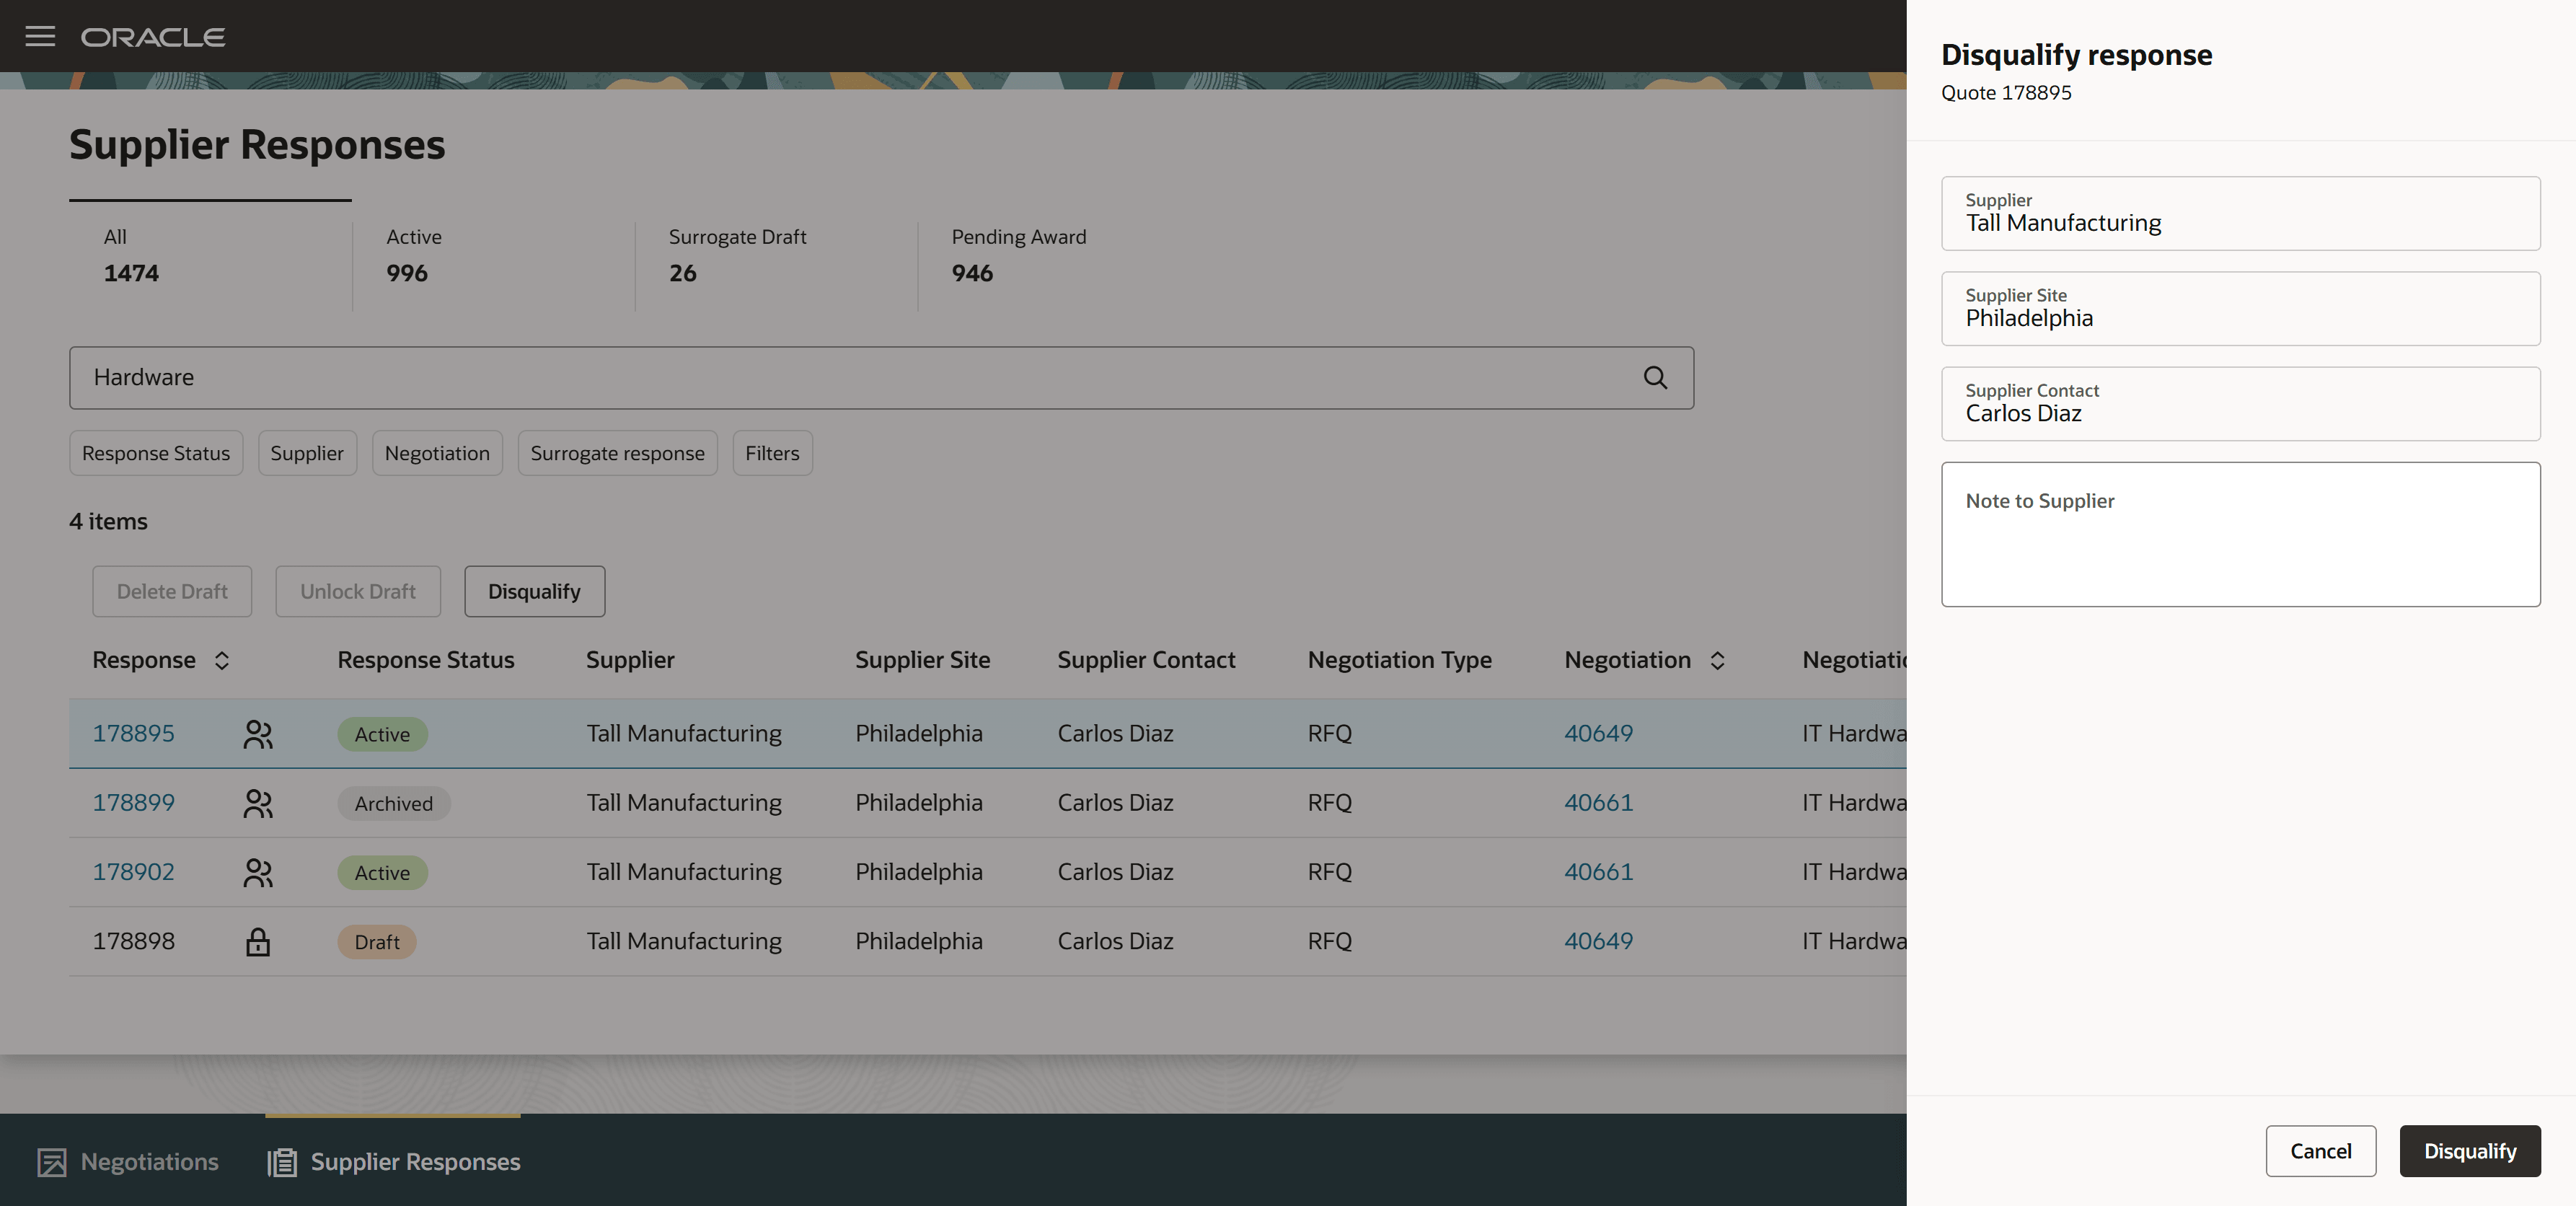
Task: Select the Pending Award summary tab
Action: click(x=1018, y=255)
